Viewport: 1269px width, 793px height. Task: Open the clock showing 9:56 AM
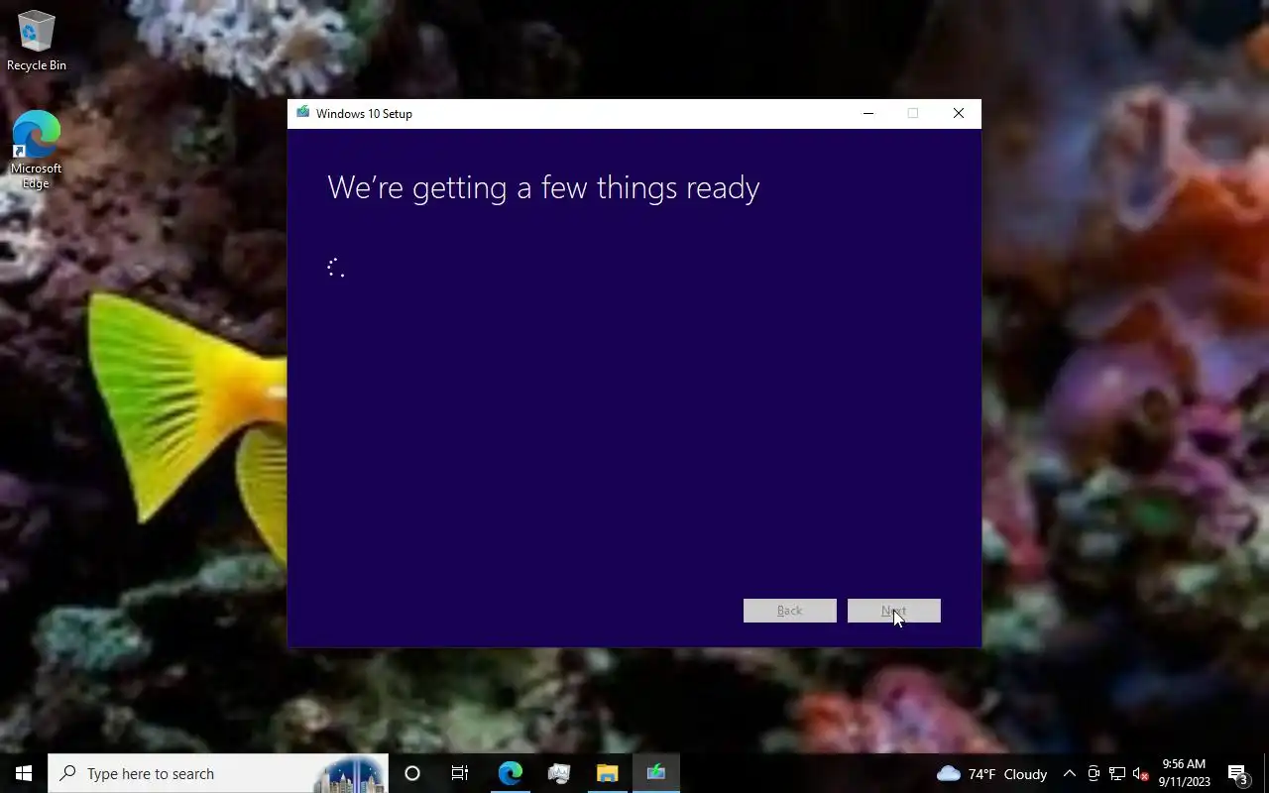pos(1184,773)
